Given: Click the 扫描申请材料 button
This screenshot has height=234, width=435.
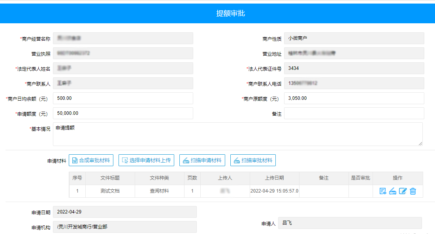Looking at the screenshot, I should click(202, 160).
